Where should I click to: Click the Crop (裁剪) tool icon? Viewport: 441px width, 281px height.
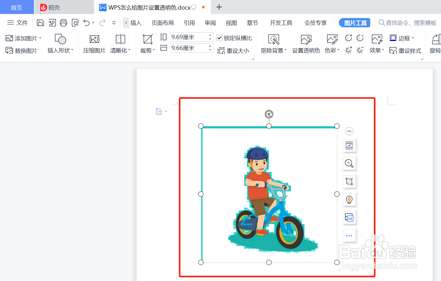tap(148, 39)
